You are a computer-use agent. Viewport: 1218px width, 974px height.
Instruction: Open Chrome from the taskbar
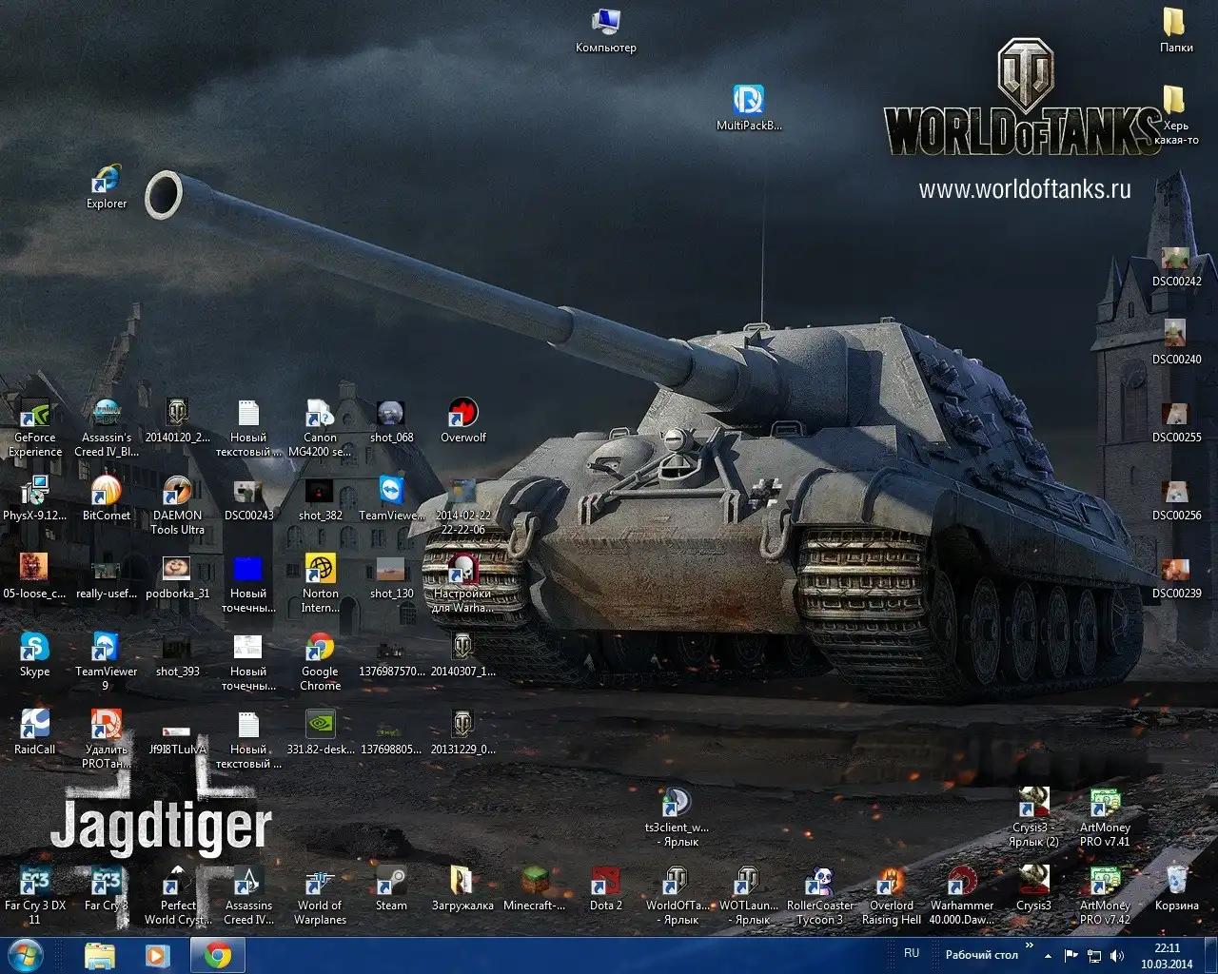(218, 954)
